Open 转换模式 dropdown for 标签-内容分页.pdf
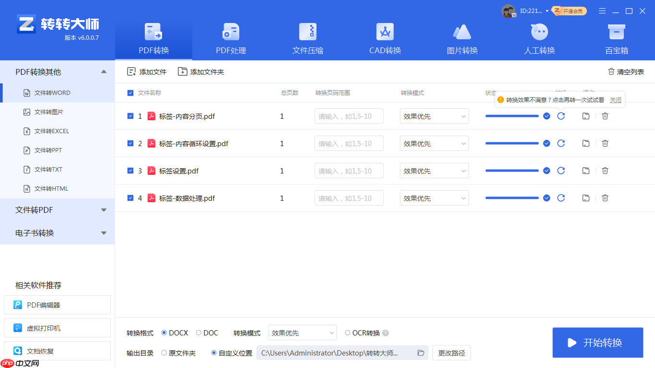 click(x=434, y=116)
